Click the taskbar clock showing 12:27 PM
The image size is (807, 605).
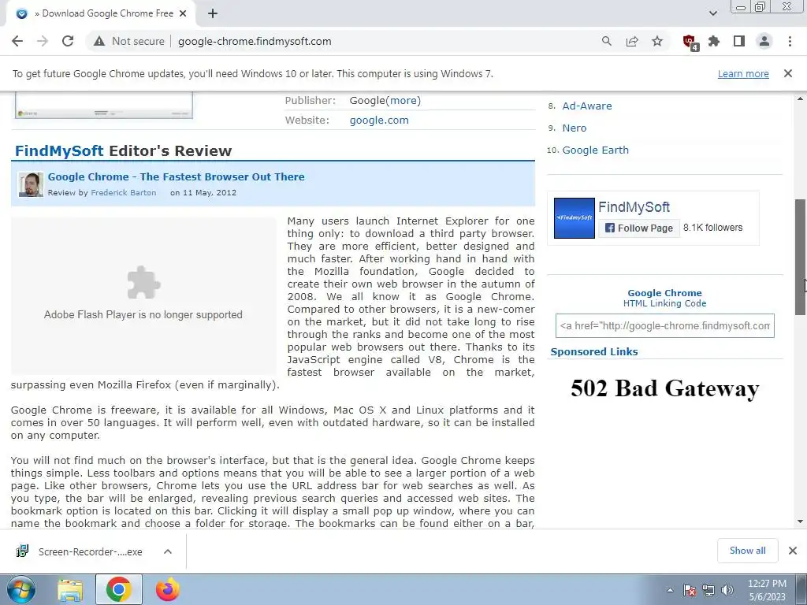(767, 590)
